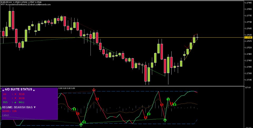
Task: Click the A/D SUITE STATUS panel title
Action: coord(18,89)
